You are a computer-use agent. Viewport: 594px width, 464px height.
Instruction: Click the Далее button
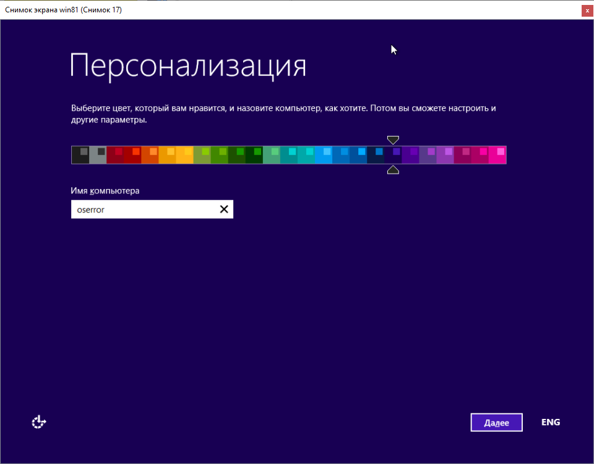tap(496, 423)
